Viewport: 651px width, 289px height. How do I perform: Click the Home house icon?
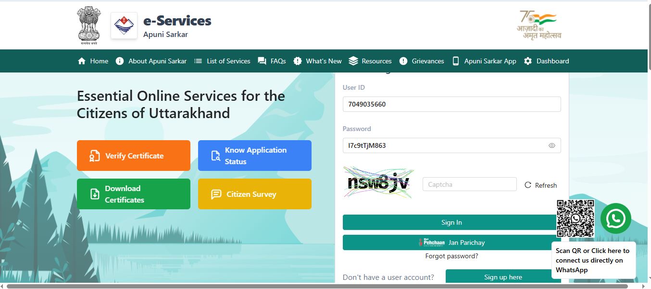pyautogui.click(x=82, y=61)
